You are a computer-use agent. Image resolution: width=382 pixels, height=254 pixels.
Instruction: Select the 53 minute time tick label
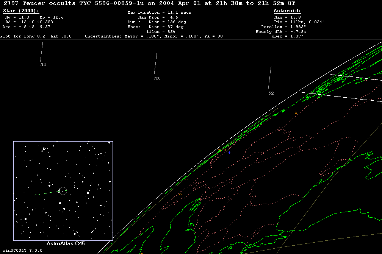(x=157, y=79)
